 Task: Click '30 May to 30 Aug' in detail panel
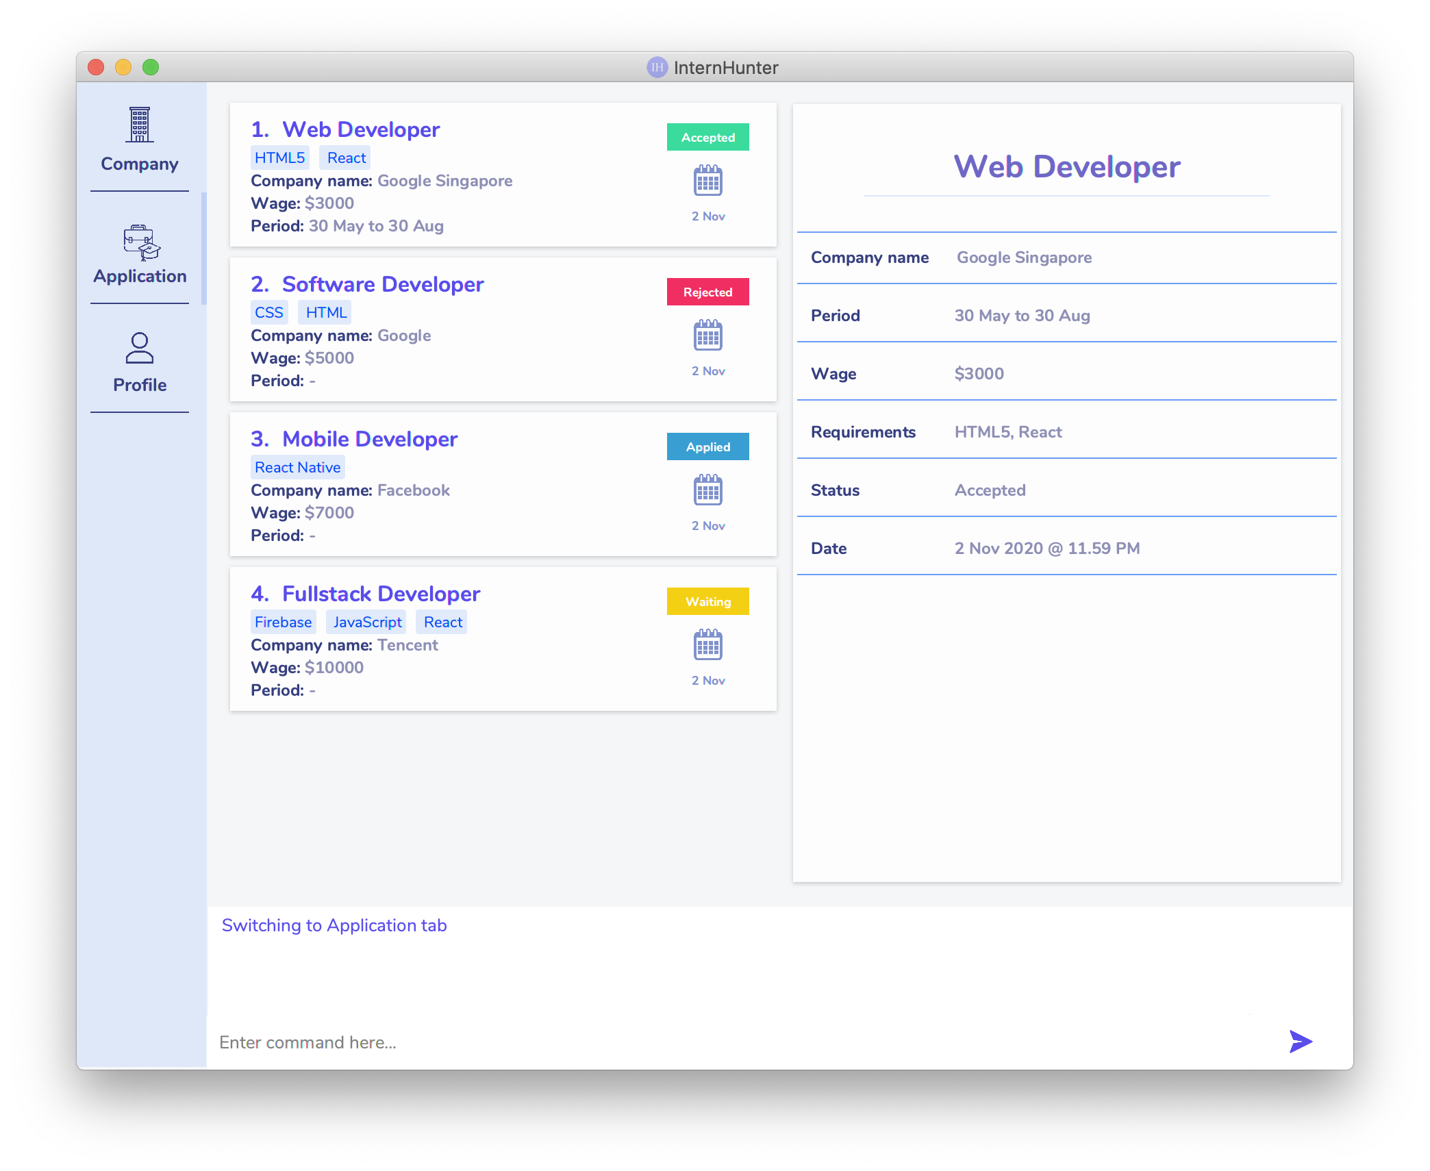(x=1023, y=316)
